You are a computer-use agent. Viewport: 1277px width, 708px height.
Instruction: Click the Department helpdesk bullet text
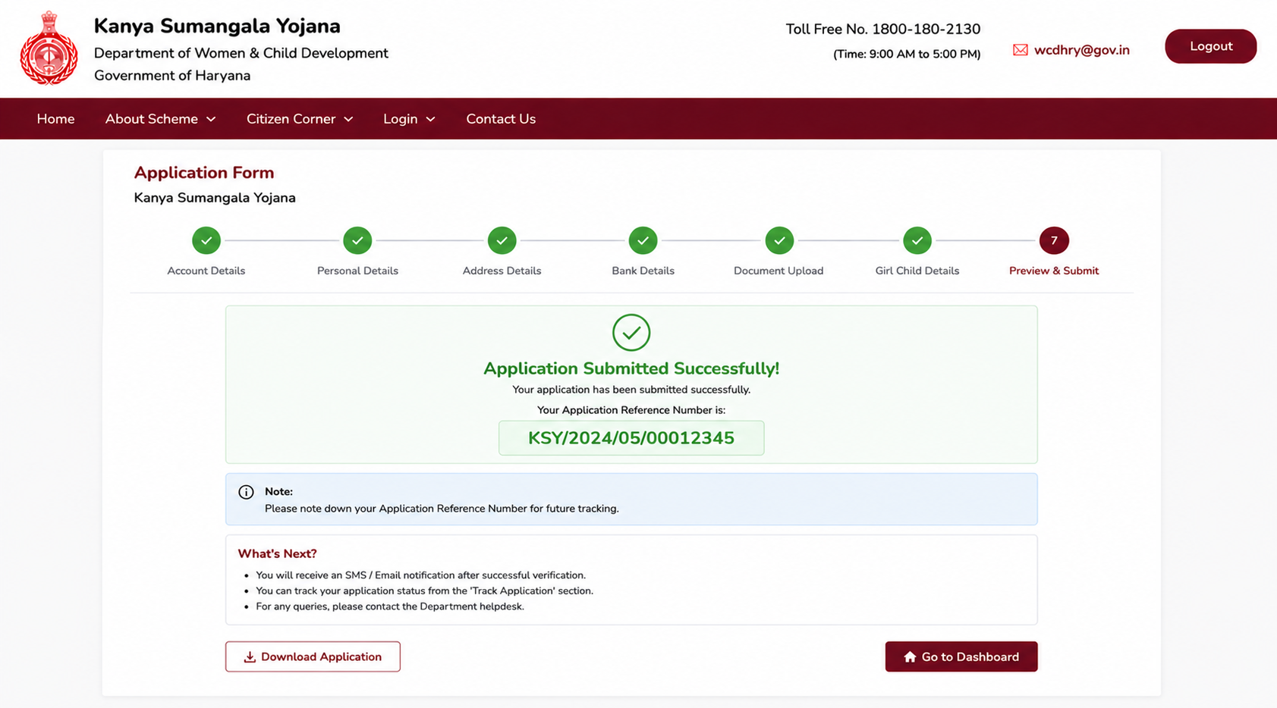click(x=390, y=606)
